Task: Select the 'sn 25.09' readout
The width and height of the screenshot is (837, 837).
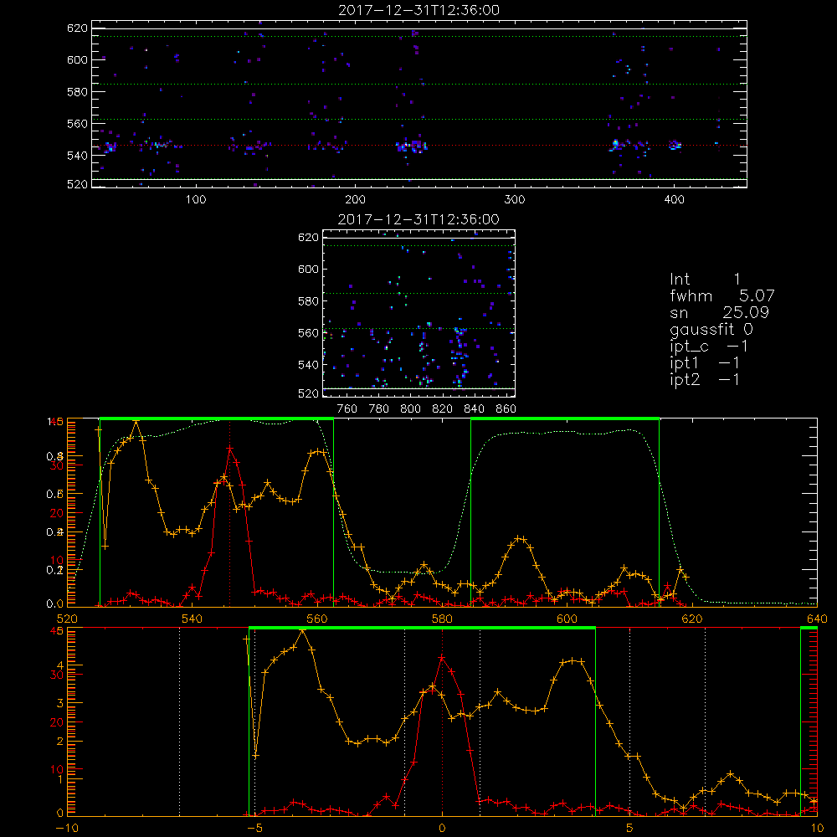Action: point(720,313)
